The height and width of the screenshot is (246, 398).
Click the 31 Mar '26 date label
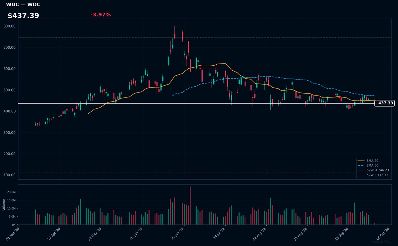point(14,233)
